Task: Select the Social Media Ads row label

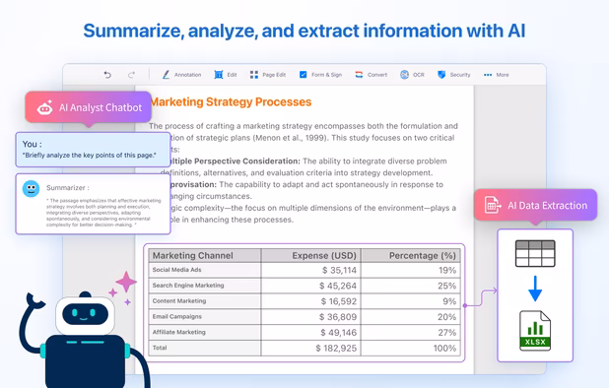Action: (x=176, y=270)
